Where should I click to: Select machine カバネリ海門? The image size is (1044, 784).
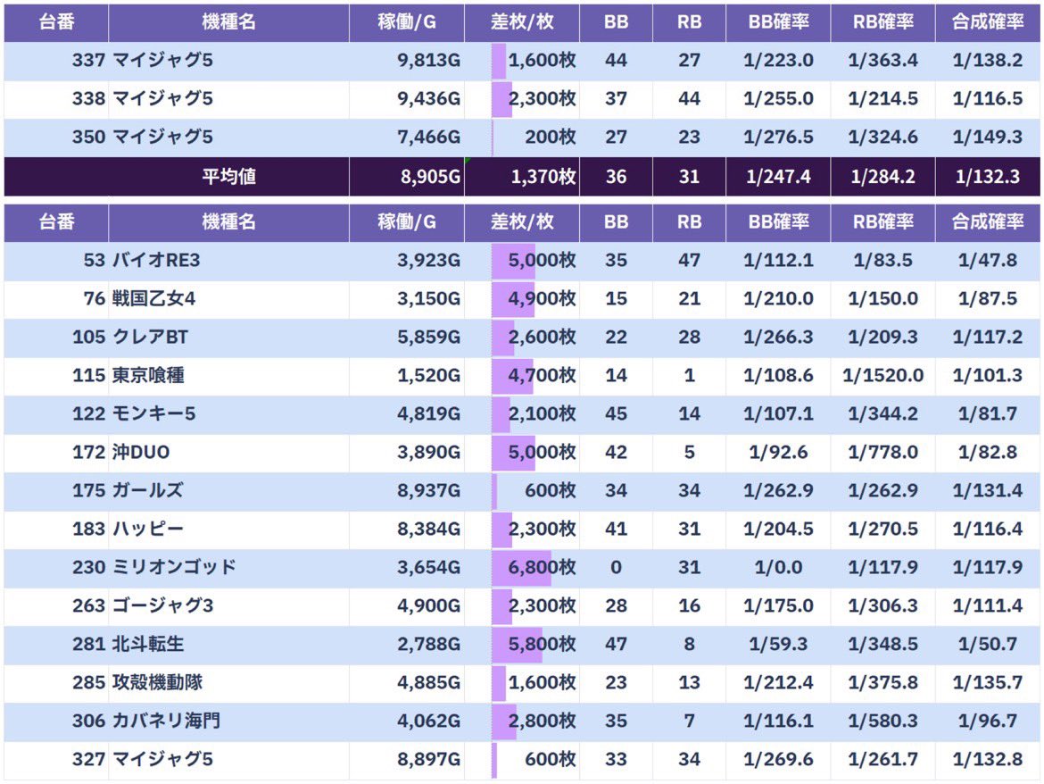pos(166,721)
